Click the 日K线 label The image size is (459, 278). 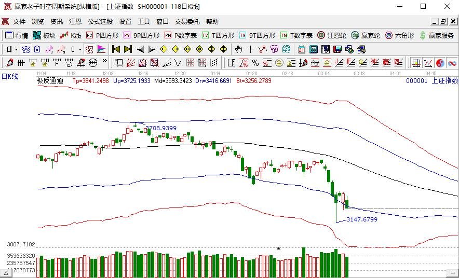coord(10,77)
